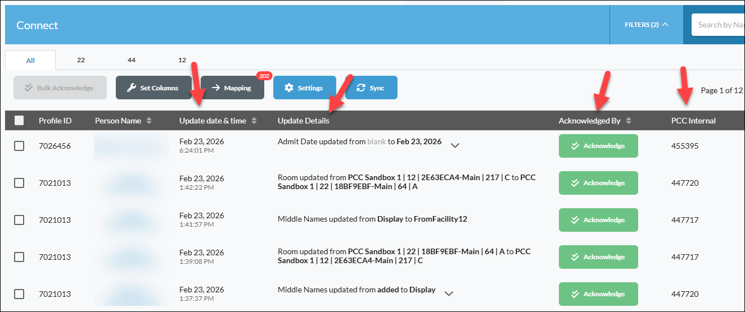
Task: Click the Page 1 of 12 indicator
Action: click(x=722, y=90)
